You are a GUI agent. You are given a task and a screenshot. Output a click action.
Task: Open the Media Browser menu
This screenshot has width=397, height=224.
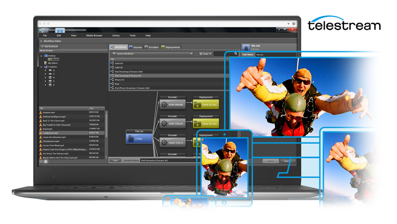pyautogui.click(x=94, y=35)
